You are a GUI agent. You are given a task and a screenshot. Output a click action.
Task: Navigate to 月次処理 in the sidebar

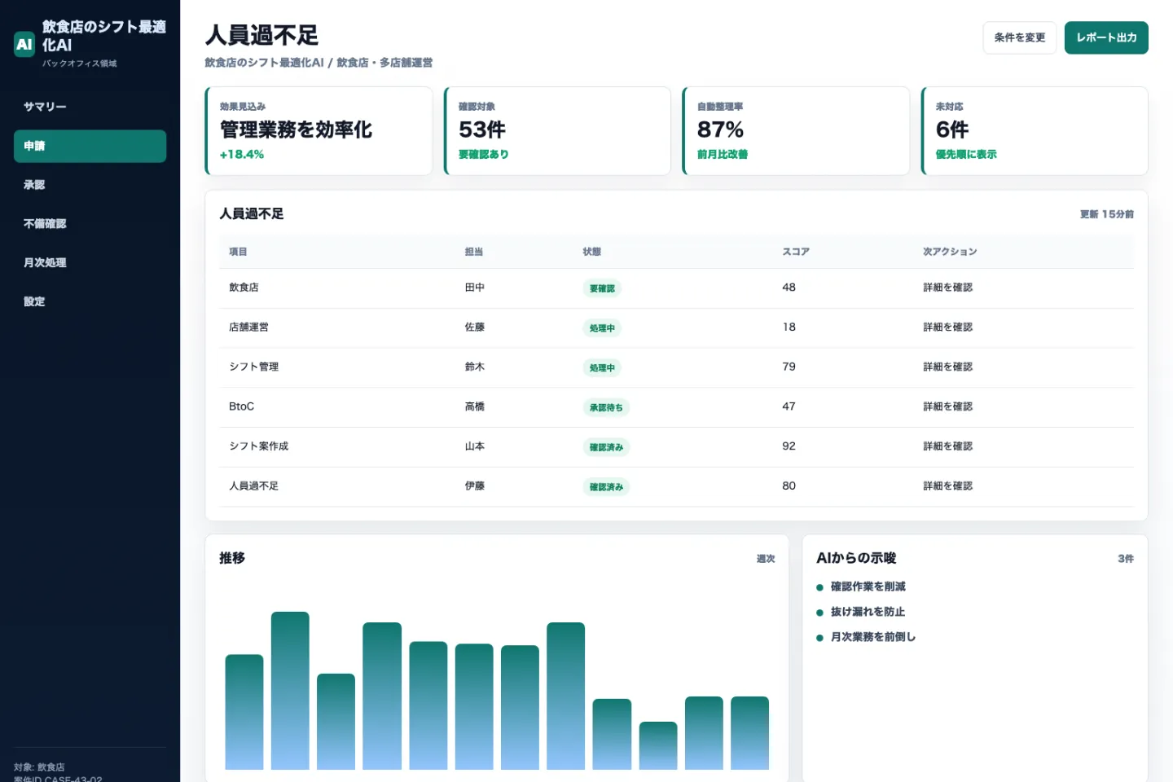click(90, 262)
